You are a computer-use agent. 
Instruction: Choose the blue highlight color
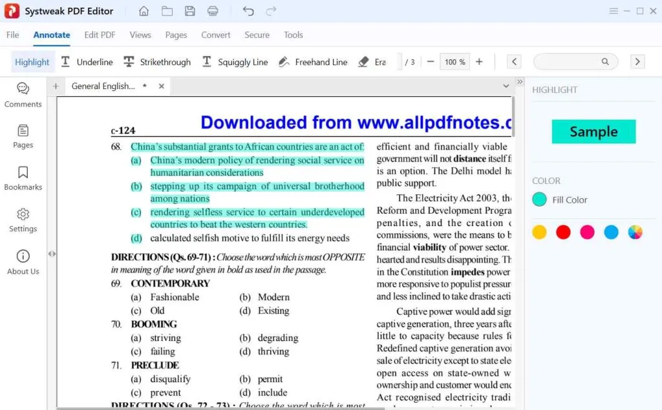[611, 232]
